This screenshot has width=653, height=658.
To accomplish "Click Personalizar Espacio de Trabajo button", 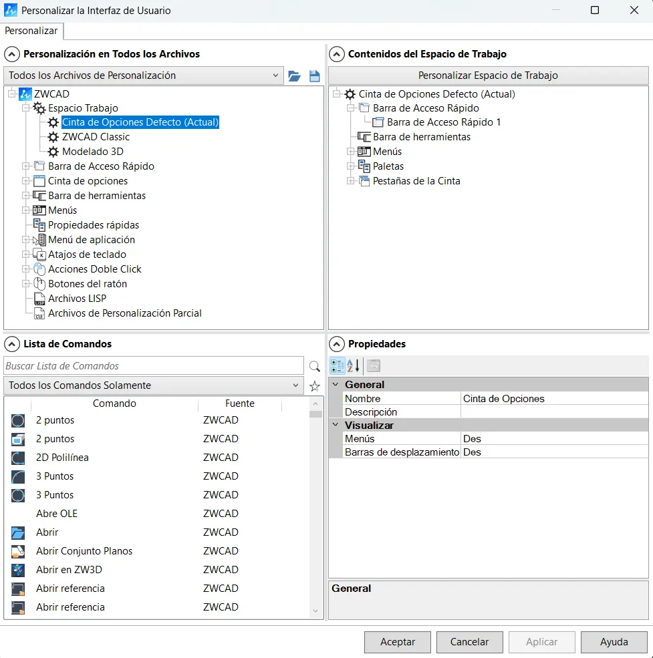I will [488, 75].
